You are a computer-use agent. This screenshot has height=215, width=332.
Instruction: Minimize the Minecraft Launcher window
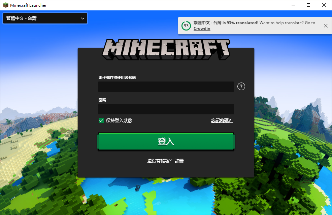click(x=293, y=5)
